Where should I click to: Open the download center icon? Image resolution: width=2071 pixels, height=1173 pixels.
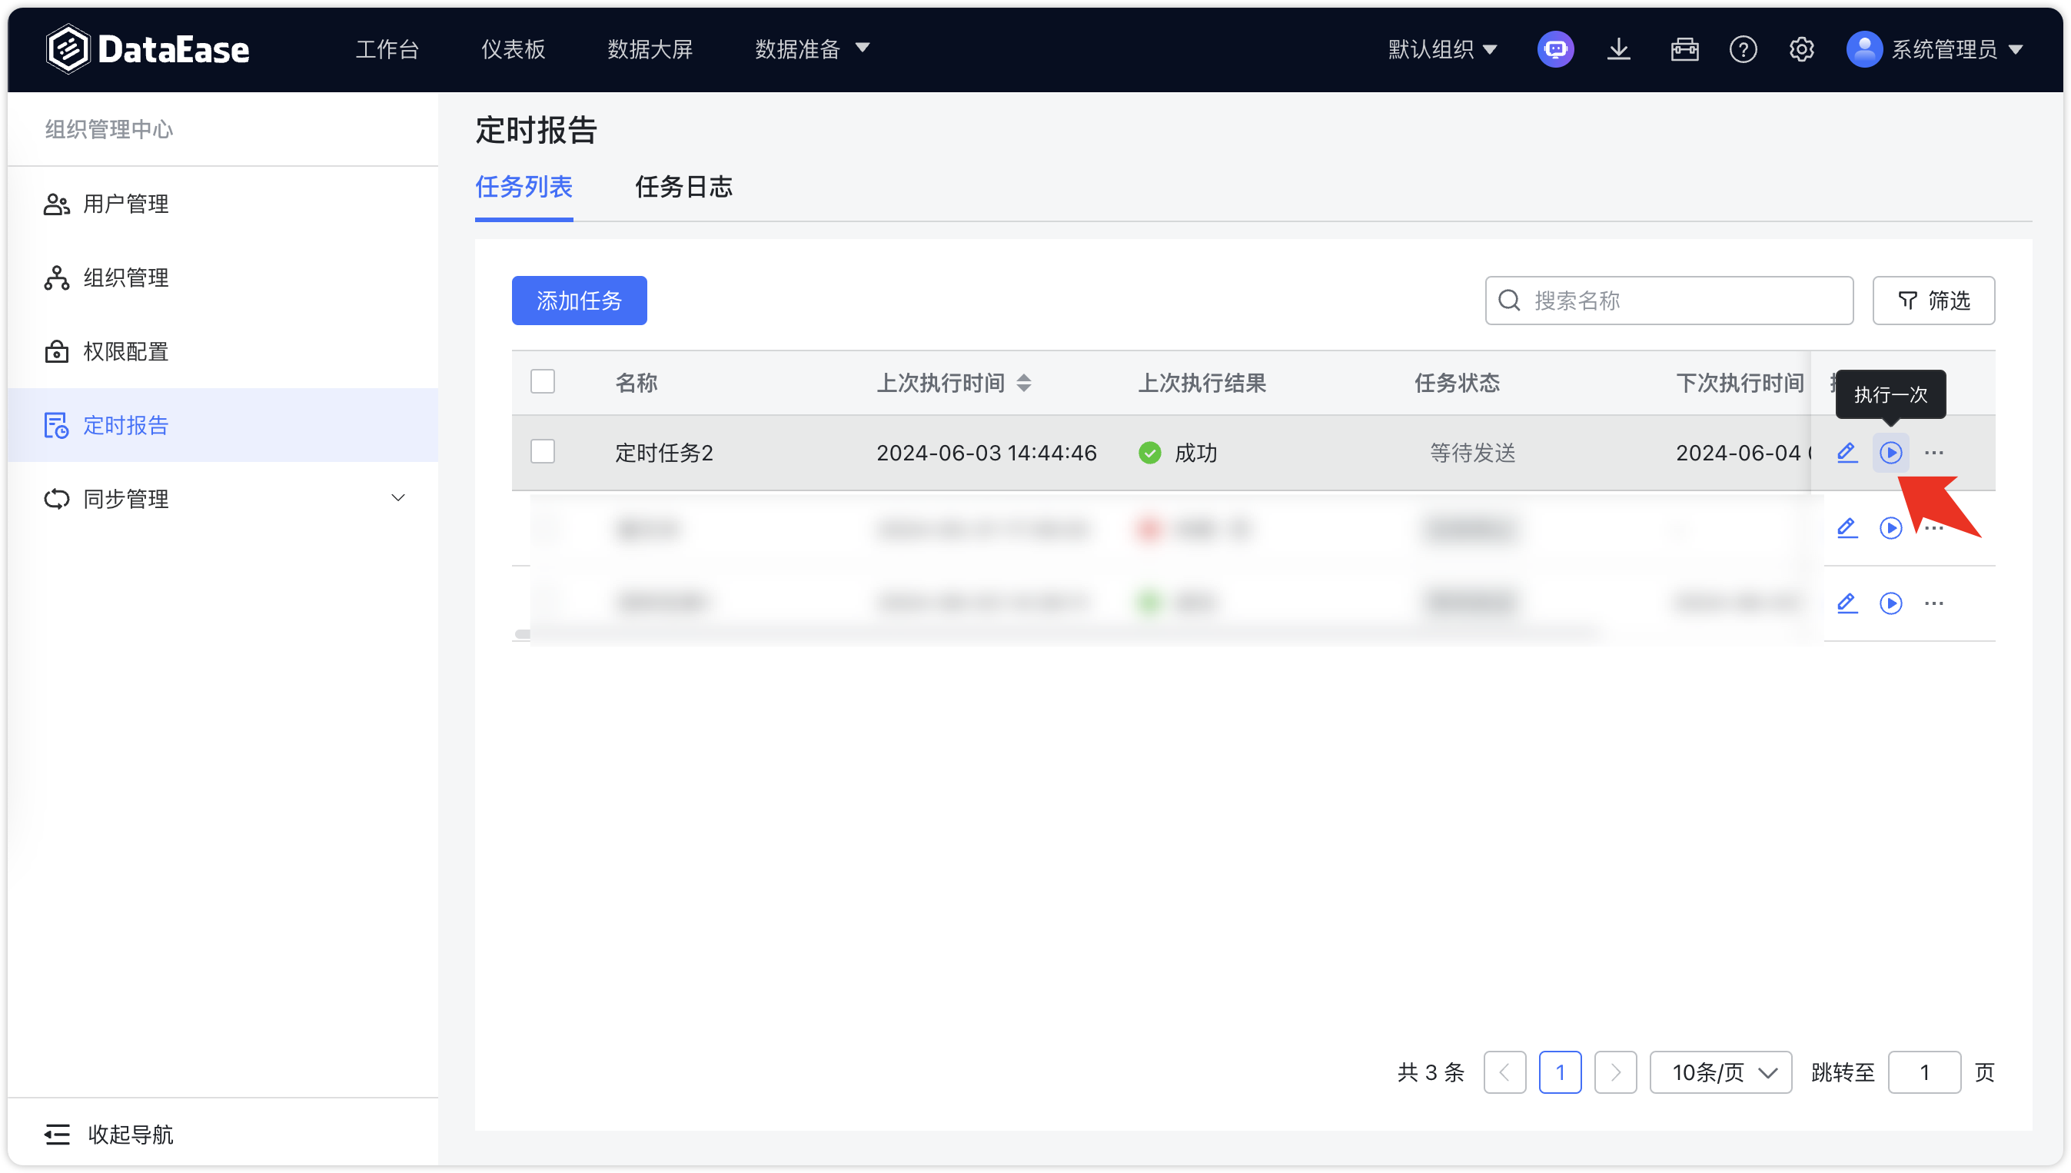point(1618,49)
